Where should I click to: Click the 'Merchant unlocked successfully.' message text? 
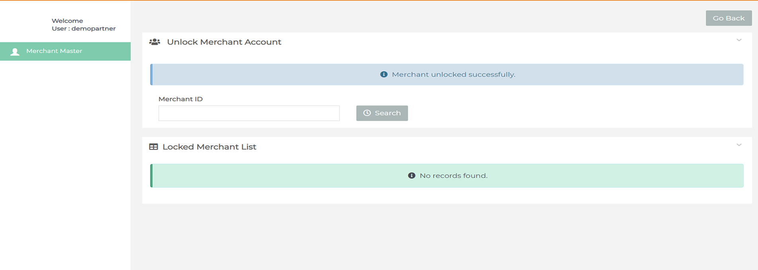tap(453, 75)
